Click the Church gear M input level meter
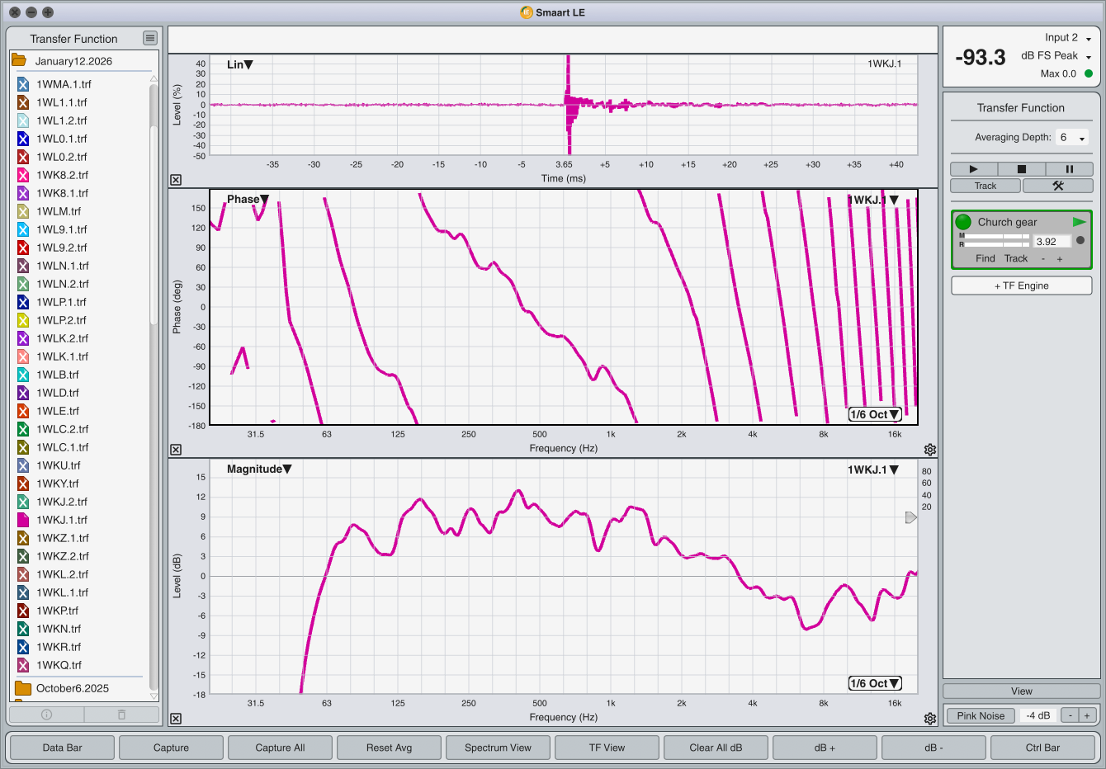This screenshot has height=769, width=1106. [x=997, y=236]
